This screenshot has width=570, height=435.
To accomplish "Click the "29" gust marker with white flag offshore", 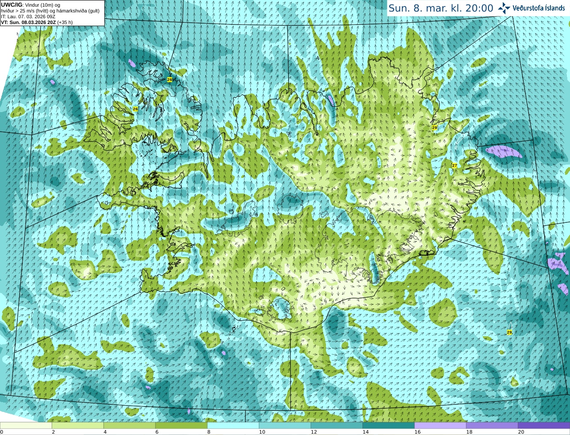I will (509, 332).
